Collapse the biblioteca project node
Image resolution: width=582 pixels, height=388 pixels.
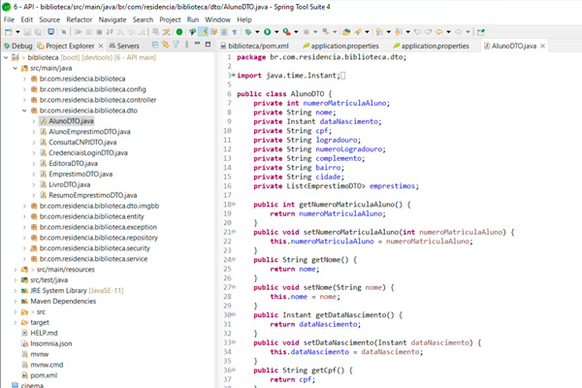(x=6, y=57)
